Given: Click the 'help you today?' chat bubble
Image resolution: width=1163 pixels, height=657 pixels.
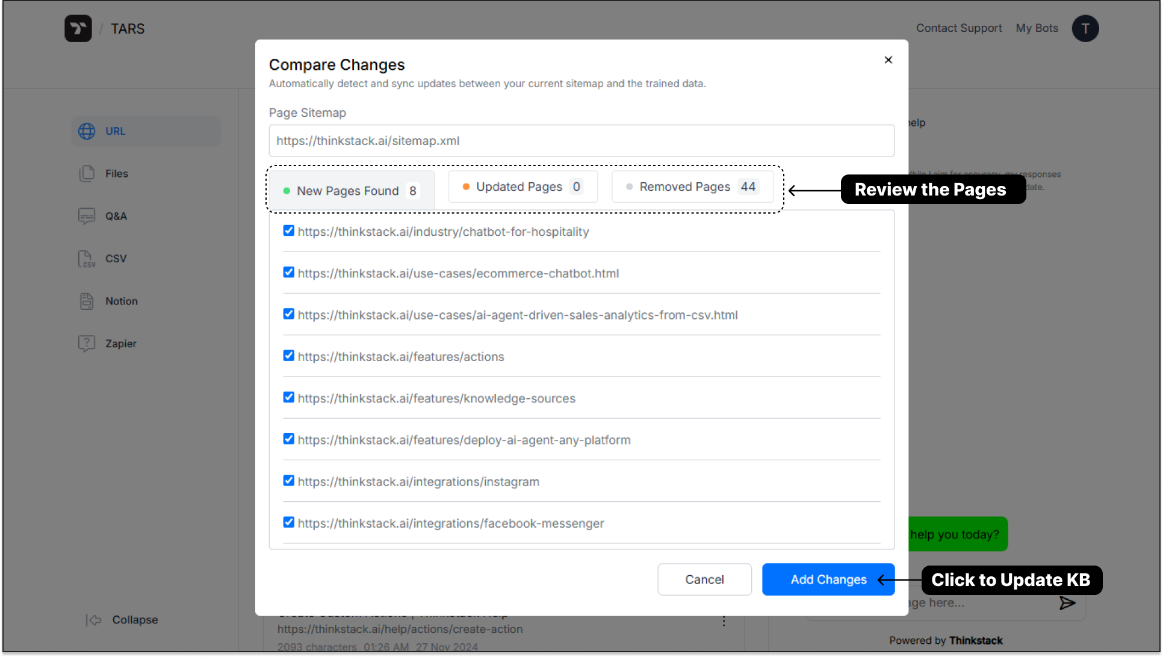Looking at the screenshot, I should [x=957, y=534].
